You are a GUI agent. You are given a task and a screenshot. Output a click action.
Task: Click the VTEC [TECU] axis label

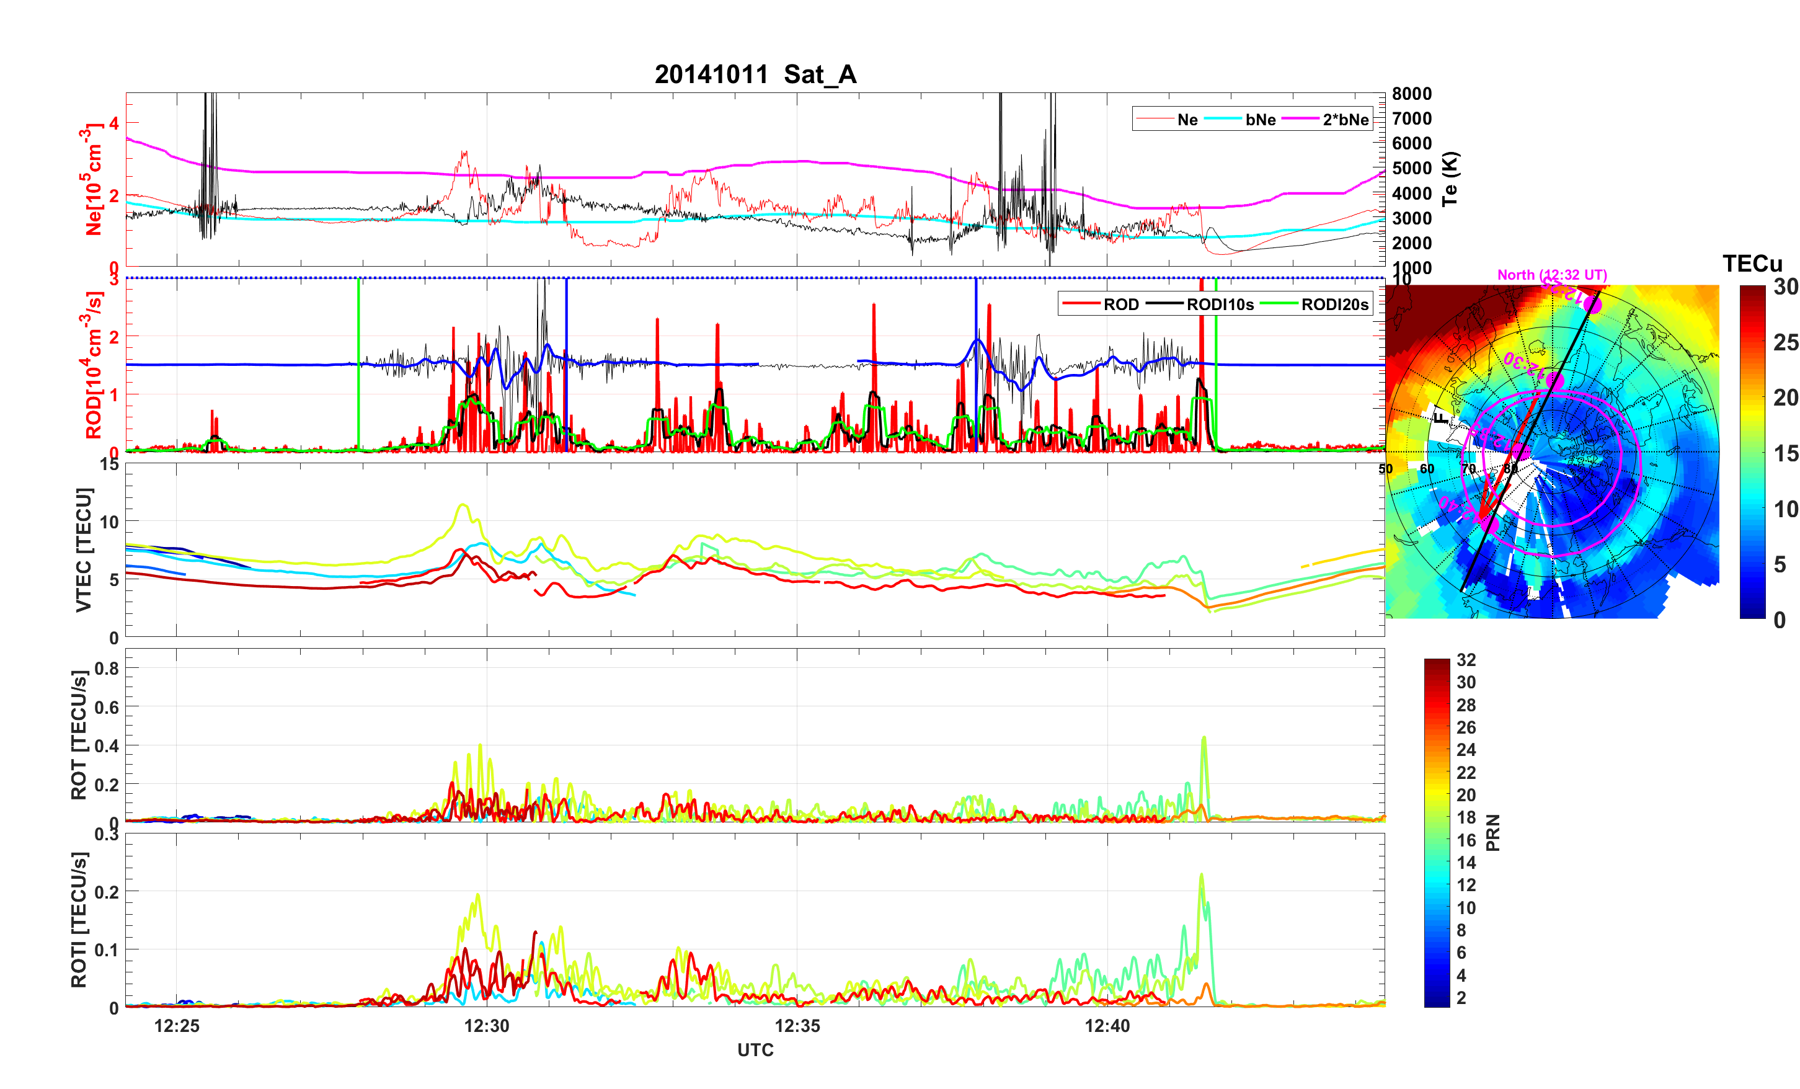point(83,549)
